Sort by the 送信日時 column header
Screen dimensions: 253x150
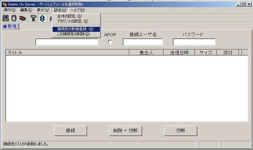pyautogui.click(x=179, y=53)
